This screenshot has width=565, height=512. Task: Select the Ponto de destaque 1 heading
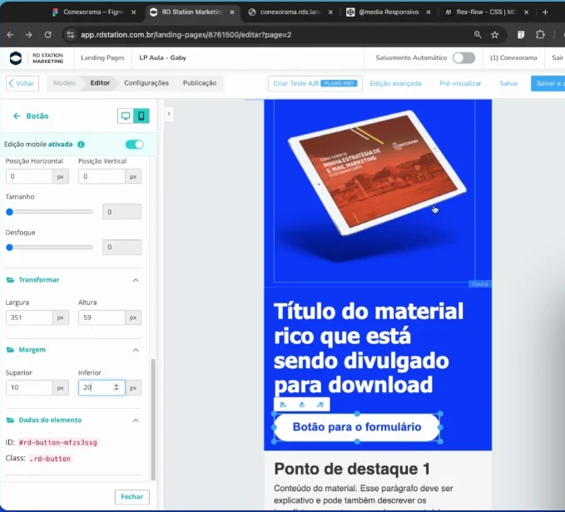[352, 469]
